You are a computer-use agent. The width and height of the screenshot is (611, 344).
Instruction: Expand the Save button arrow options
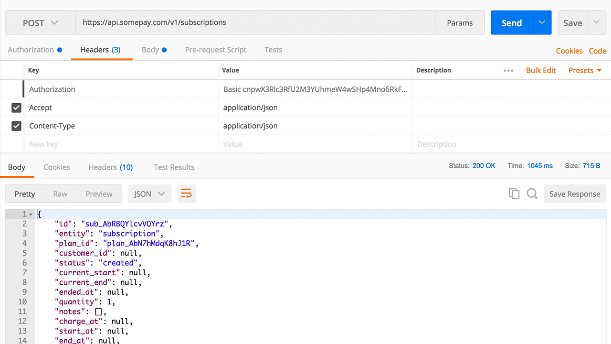click(x=597, y=22)
